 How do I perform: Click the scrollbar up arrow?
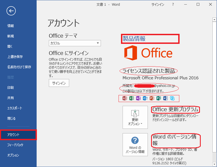coord(214,19)
